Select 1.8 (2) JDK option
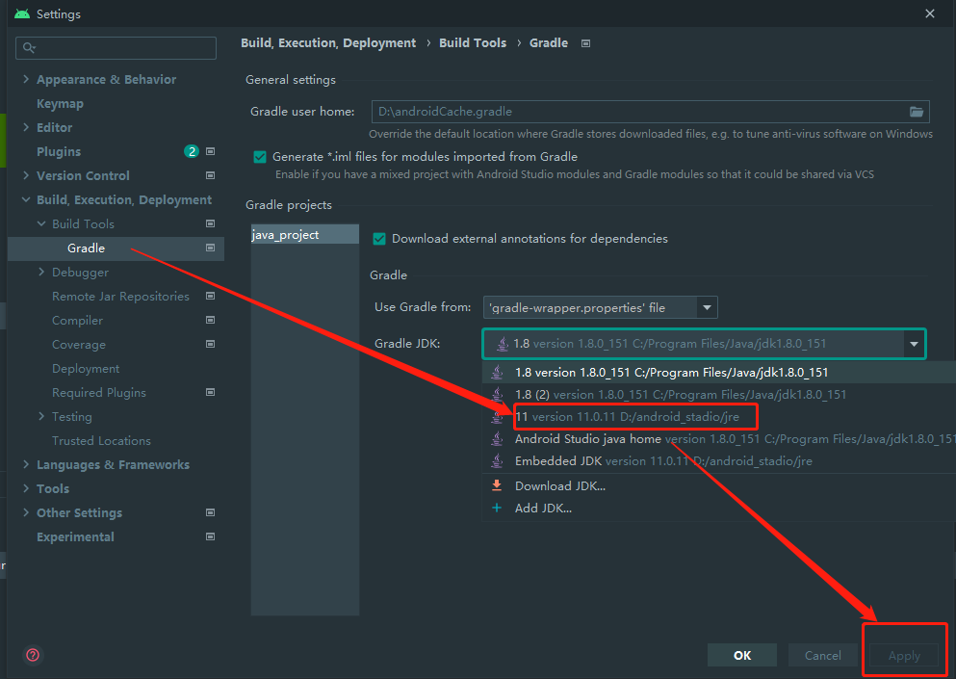956x679 pixels. 719,395
